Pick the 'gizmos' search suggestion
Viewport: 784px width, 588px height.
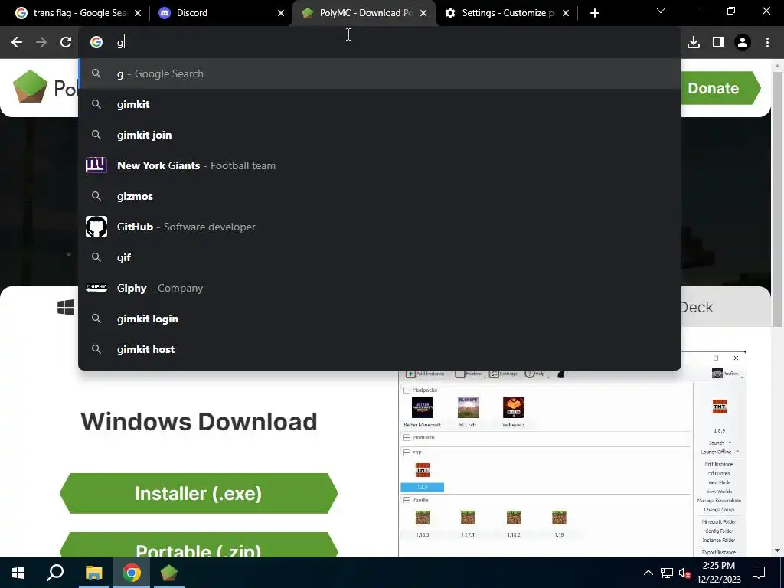[x=380, y=196]
